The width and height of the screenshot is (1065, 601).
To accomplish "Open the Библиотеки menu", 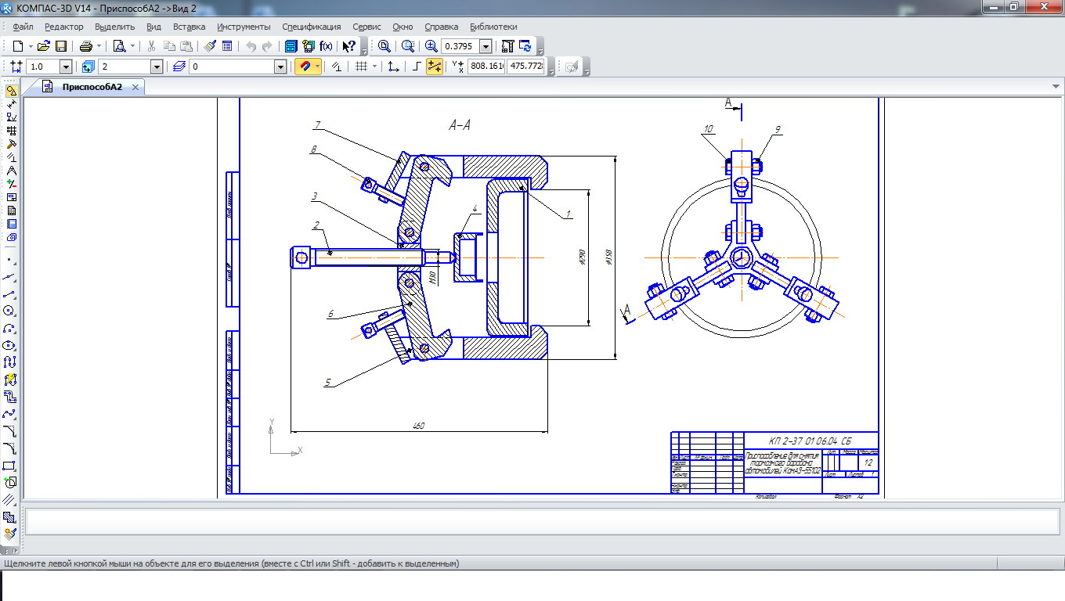I will point(493,27).
